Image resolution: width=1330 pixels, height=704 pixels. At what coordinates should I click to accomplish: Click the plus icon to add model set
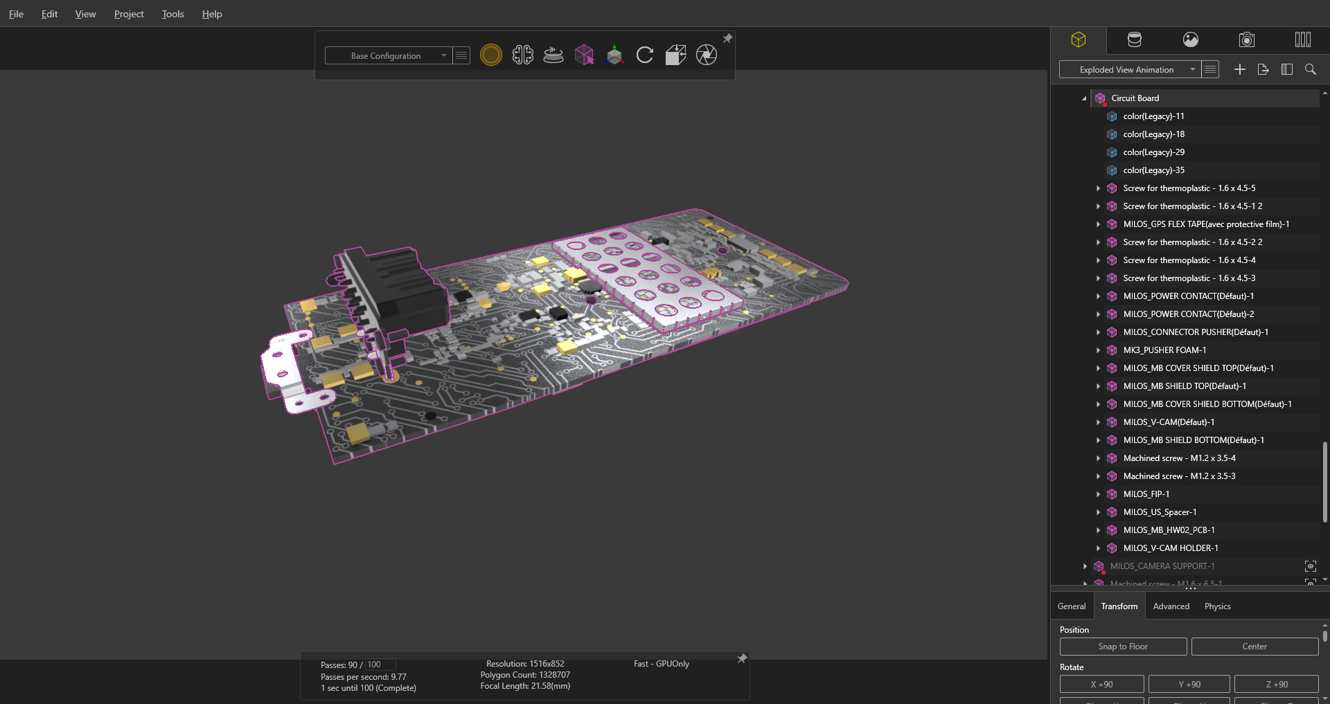[1239, 69]
